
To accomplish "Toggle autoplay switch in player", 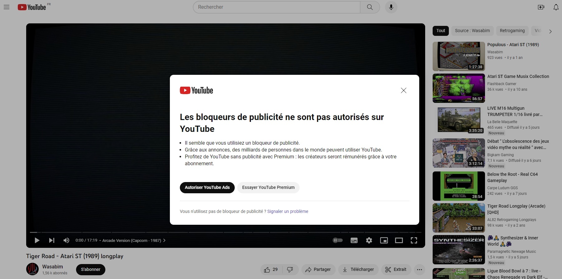I will 338,240.
